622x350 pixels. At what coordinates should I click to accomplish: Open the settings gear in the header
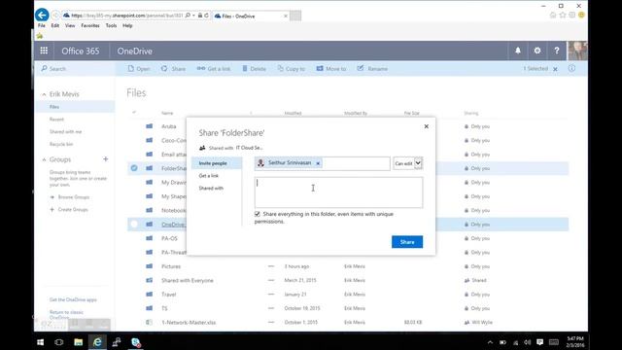[x=537, y=51]
